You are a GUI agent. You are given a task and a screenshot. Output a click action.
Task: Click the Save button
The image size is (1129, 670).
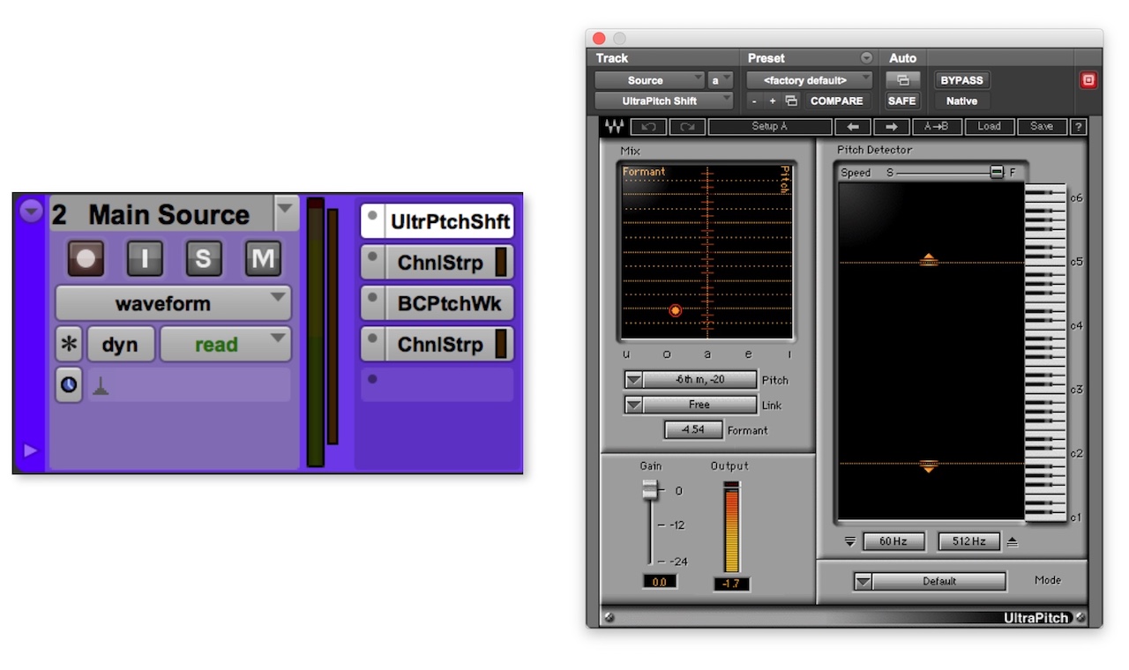(1042, 127)
